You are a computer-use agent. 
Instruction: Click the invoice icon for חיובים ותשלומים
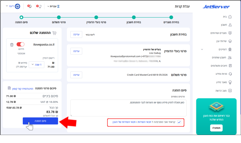pyautogui.click(x=230, y=66)
